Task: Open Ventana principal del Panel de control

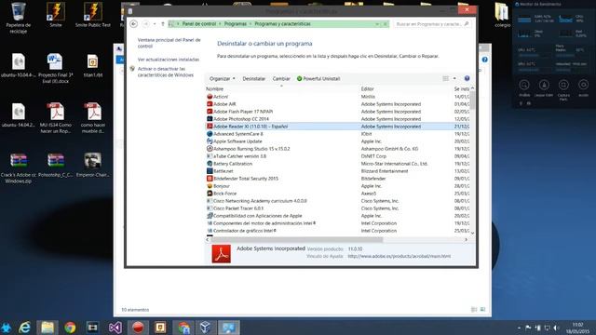Action: (169, 43)
